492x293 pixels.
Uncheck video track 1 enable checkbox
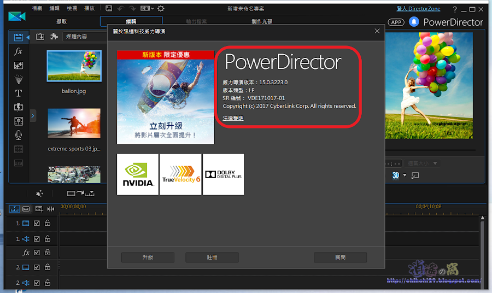[37, 224]
